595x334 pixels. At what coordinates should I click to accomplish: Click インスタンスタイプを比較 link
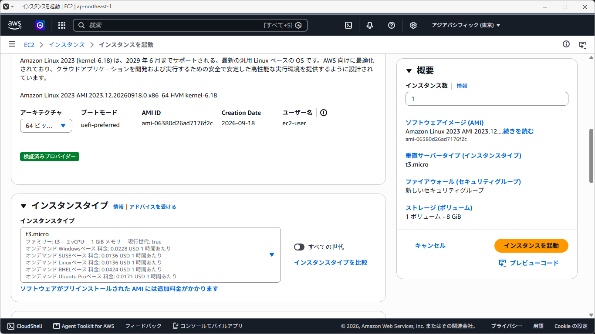(331, 263)
